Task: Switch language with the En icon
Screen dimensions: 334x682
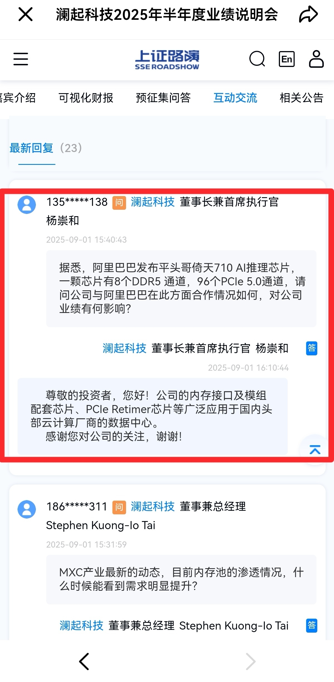Action: click(x=287, y=59)
